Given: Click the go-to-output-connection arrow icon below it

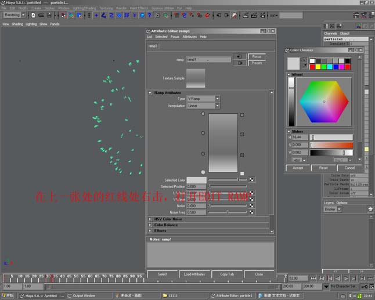Looking at the screenshot, I should (240, 63).
